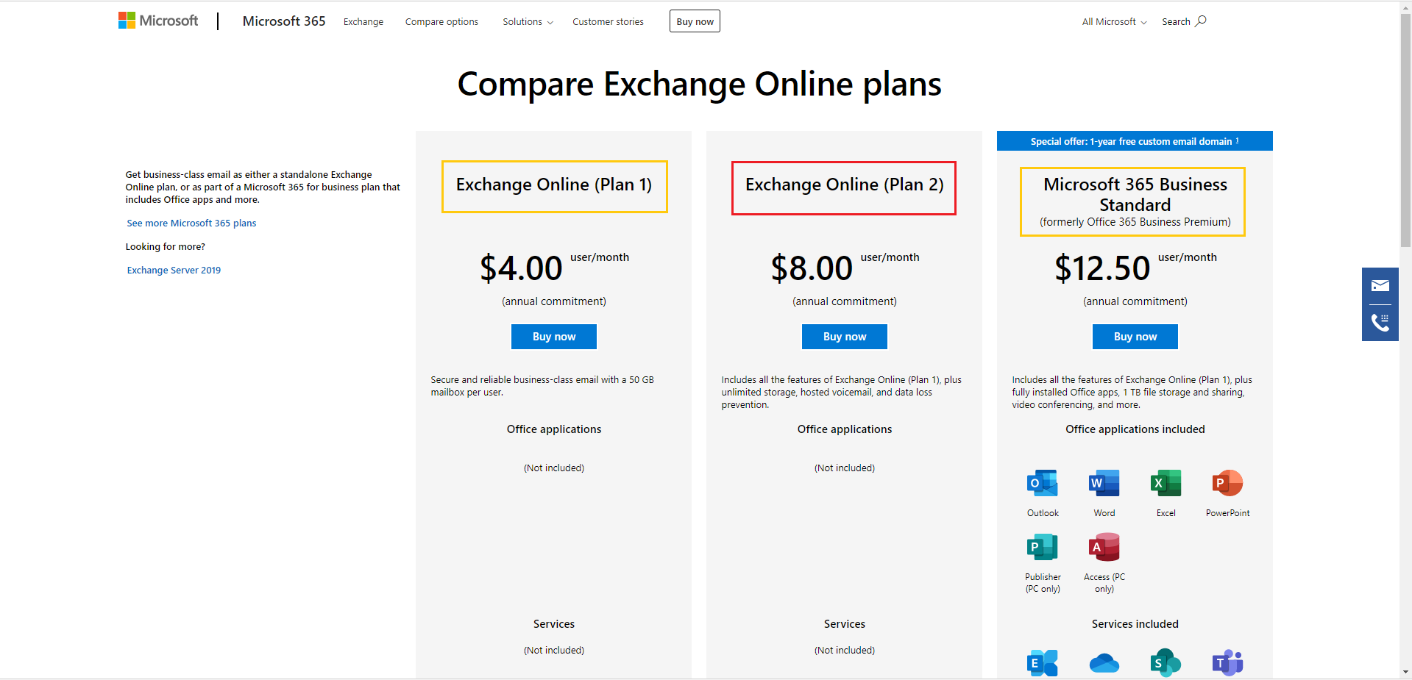Click the Publisher (PC only) icon
The image size is (1412, 680).
(1042, 547)
